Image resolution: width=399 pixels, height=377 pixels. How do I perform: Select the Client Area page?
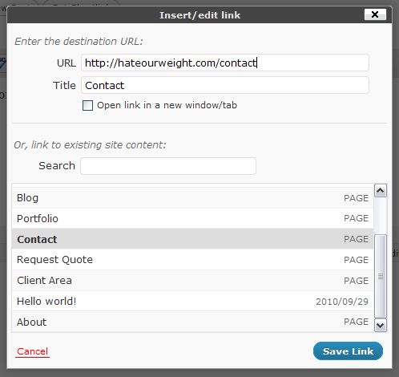pyautogui.click(x=192, y=281)
